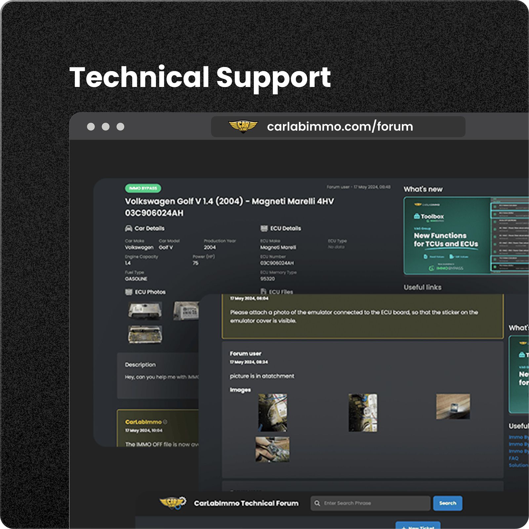The height and width of the screenshot is (529, 529).
Task: Click the ECU Files section icon
Action: 264,292
